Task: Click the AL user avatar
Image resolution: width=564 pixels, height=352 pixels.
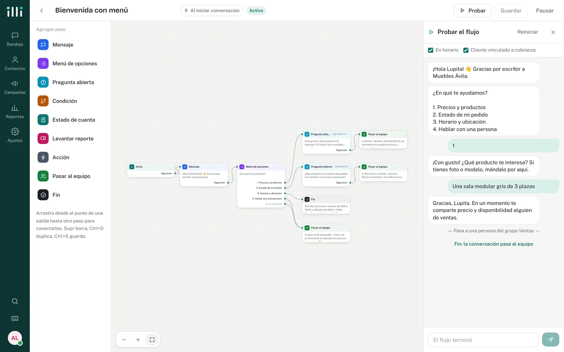Action: pyautogui.click(x=15, y=338)
